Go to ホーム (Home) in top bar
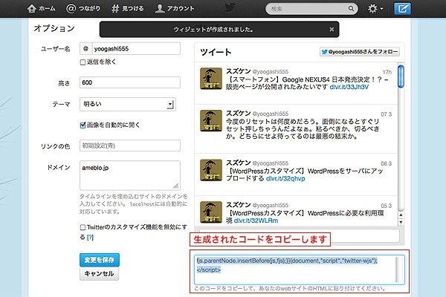Image resolution: width=446 pixels, height=297 pixels. point(41,8)
